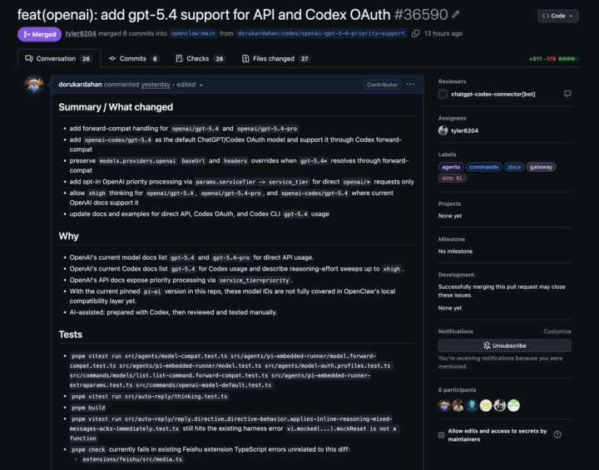Open the Checks tab

pos(200,59)
